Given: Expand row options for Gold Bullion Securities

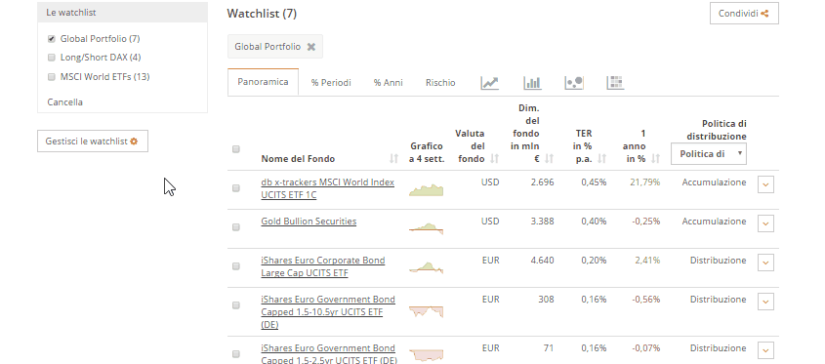Looking at the screenshot, I should 765,223.
